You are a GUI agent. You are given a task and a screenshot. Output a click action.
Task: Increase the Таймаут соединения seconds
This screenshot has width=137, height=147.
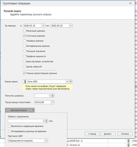[x=46, y=120]
